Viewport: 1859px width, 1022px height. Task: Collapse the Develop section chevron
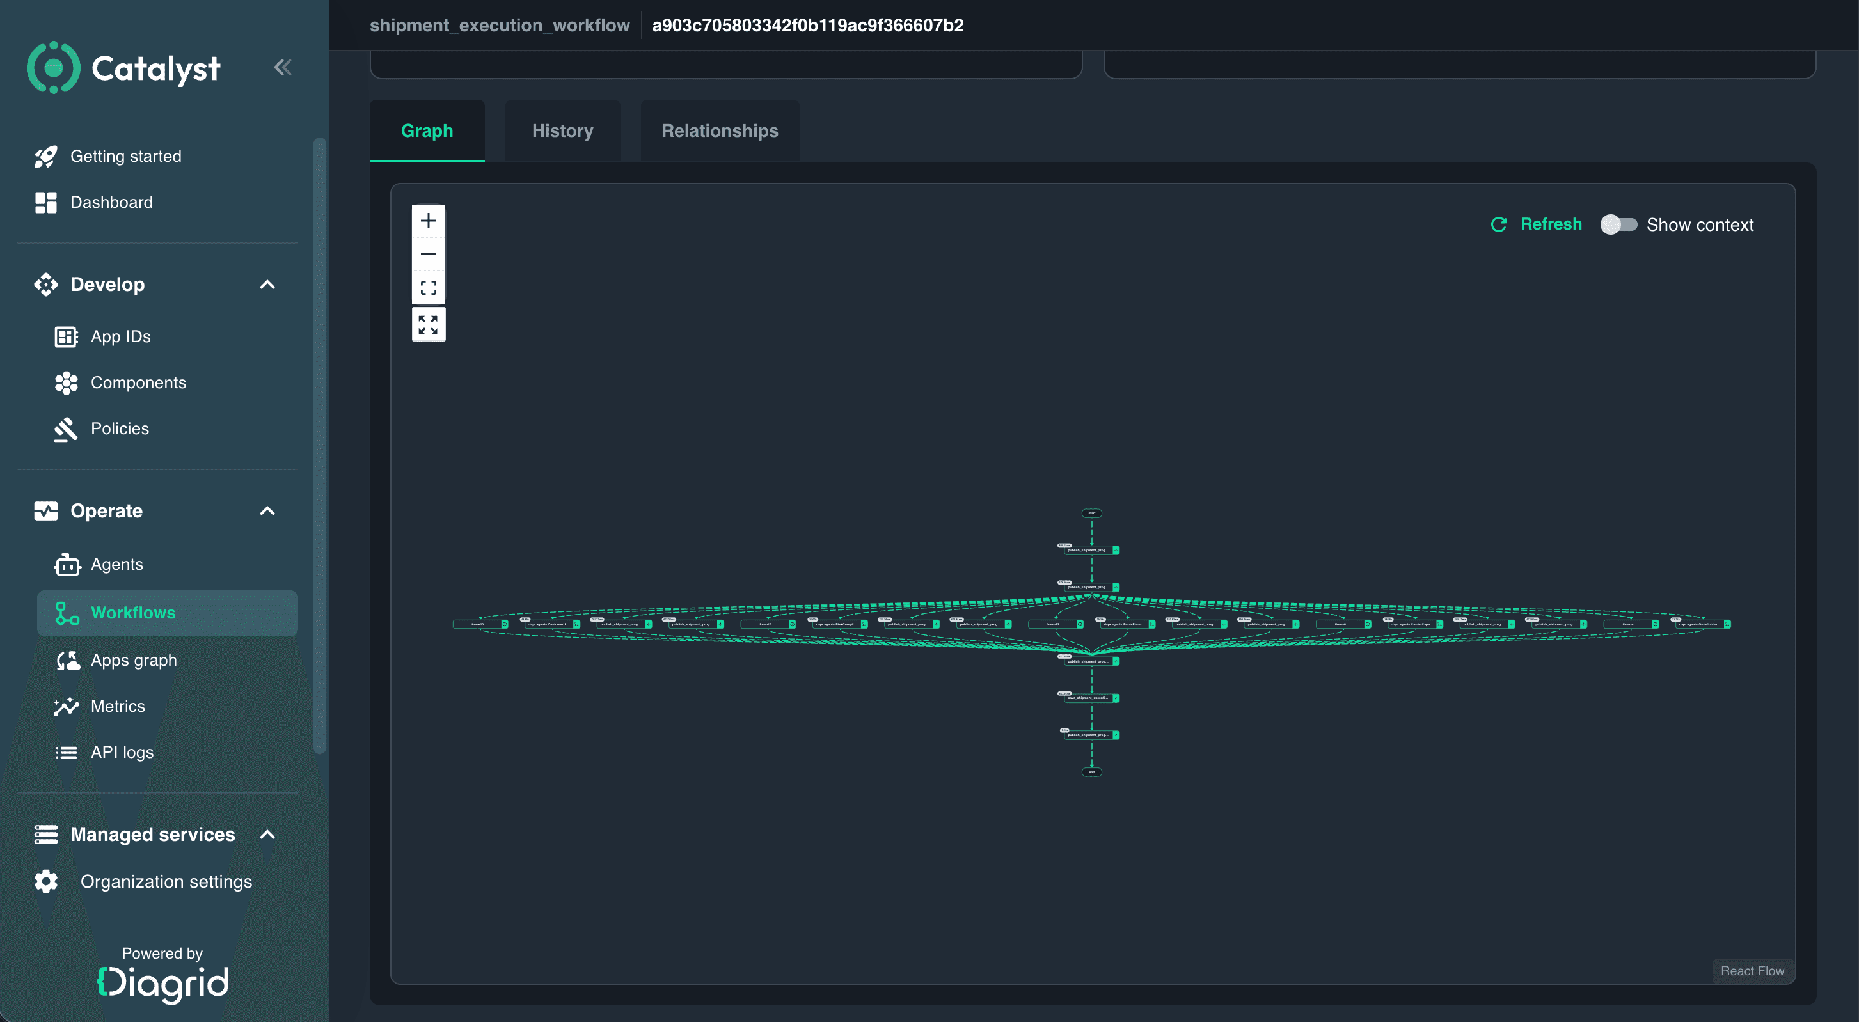[x=267, y=284]
